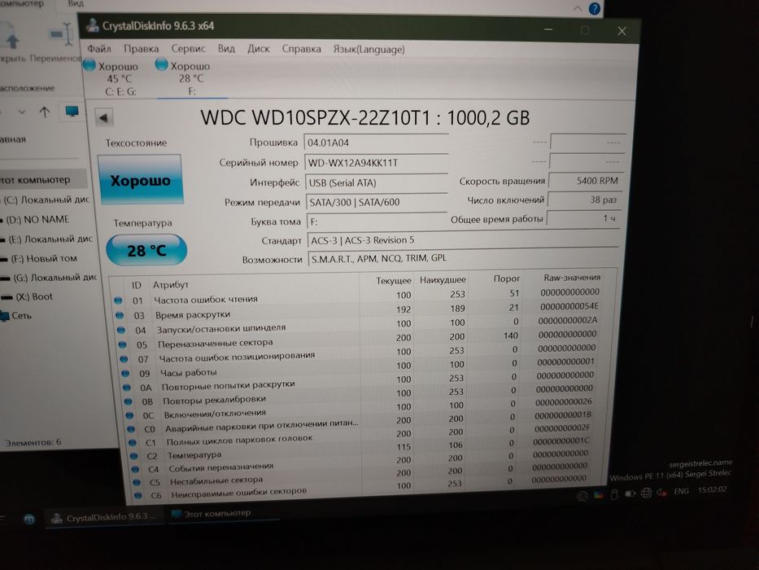Open the Диск menu
The height and width of the screenshot is (570, 759).
click(259, 49)
